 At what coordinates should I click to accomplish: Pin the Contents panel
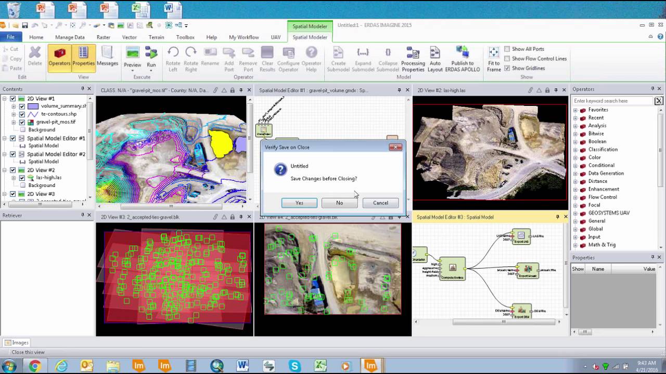82,89
